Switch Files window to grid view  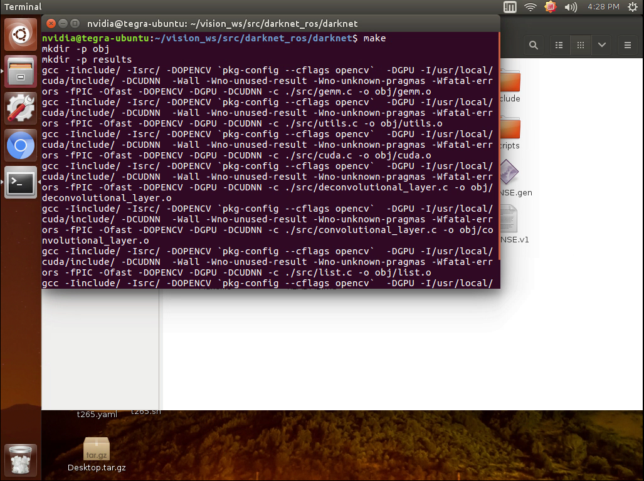tap(581, 45)
